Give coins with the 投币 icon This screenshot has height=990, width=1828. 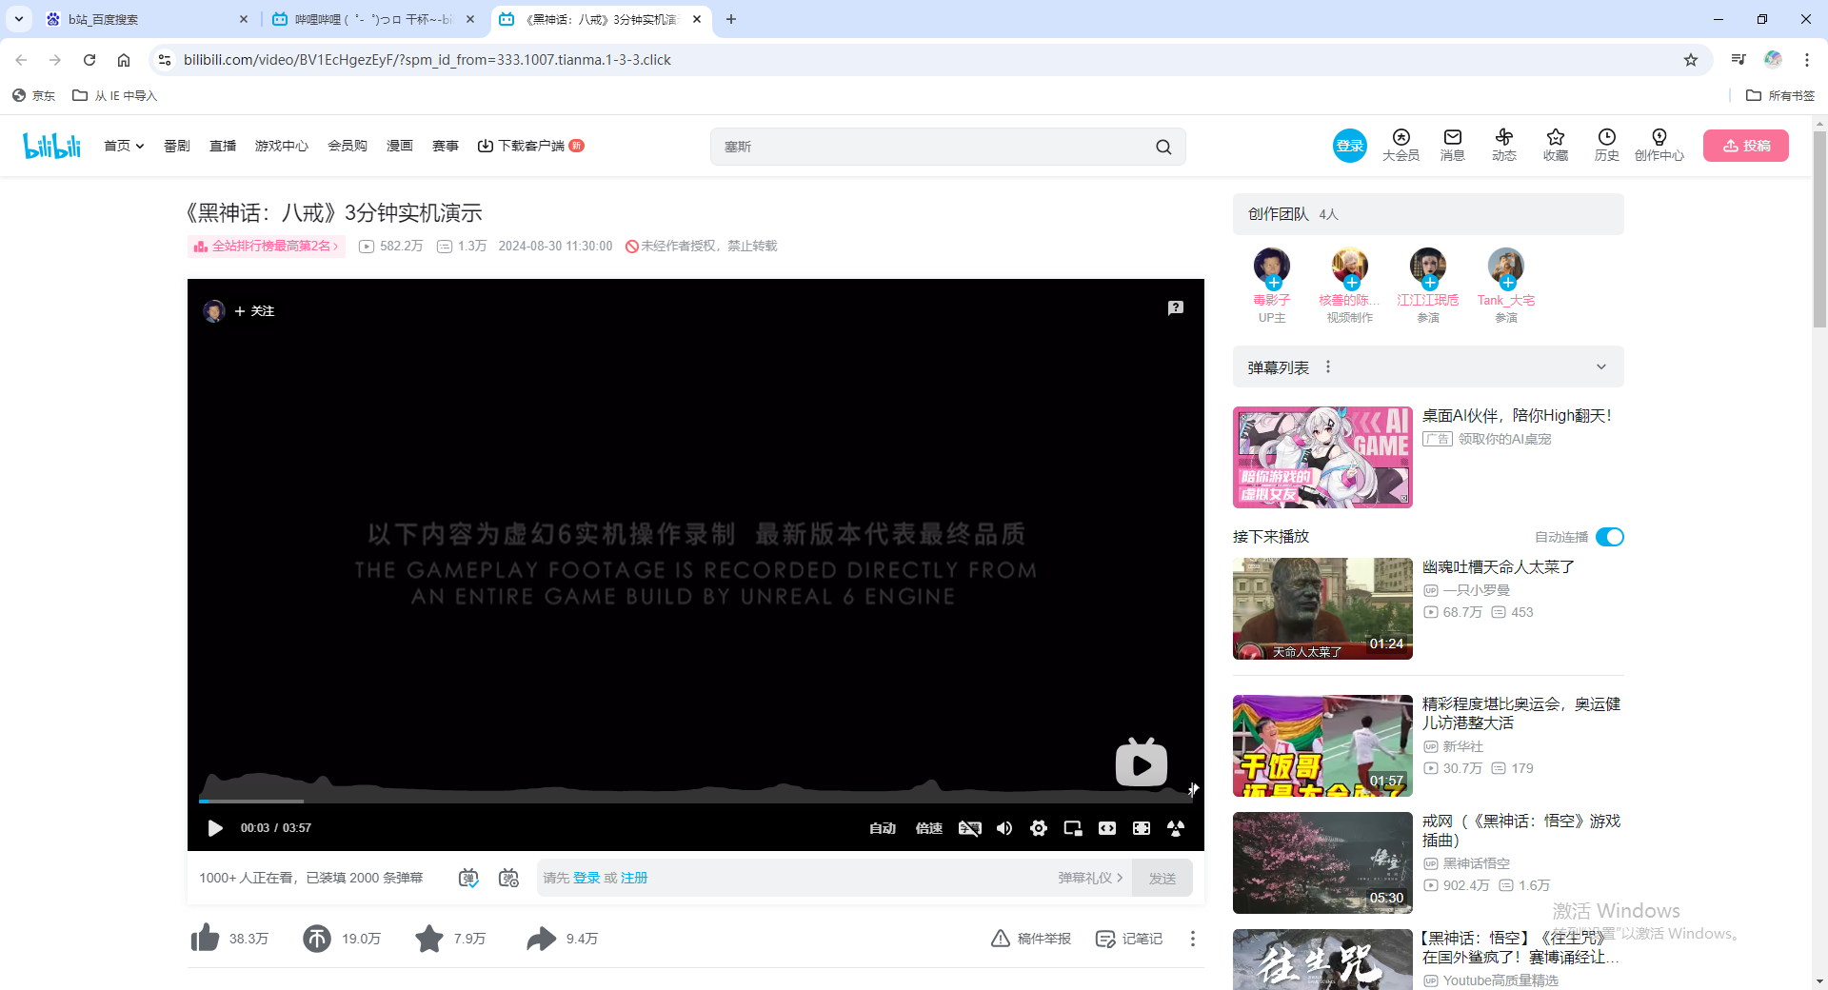click(x=317, y=939)
